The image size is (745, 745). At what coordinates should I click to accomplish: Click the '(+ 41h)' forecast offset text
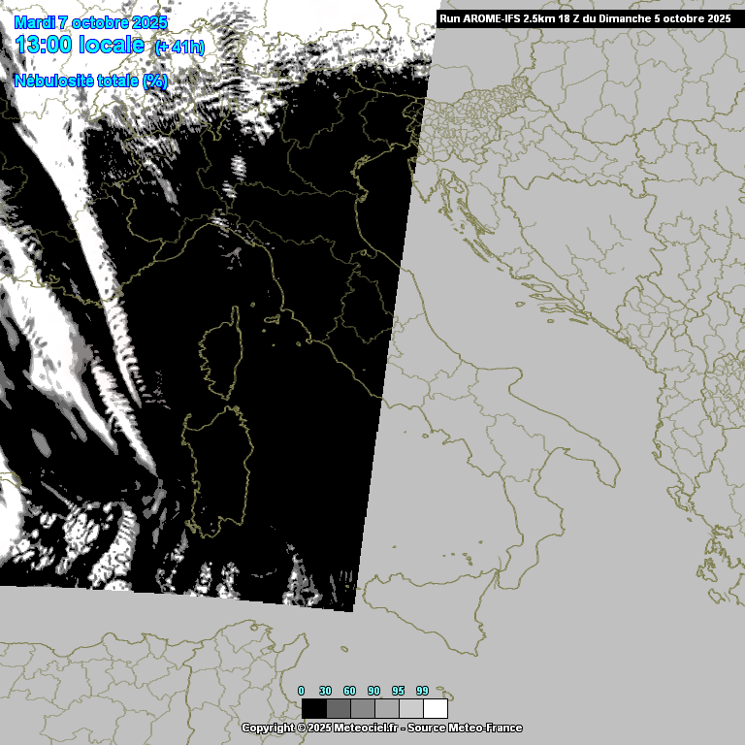click(179, 47)
